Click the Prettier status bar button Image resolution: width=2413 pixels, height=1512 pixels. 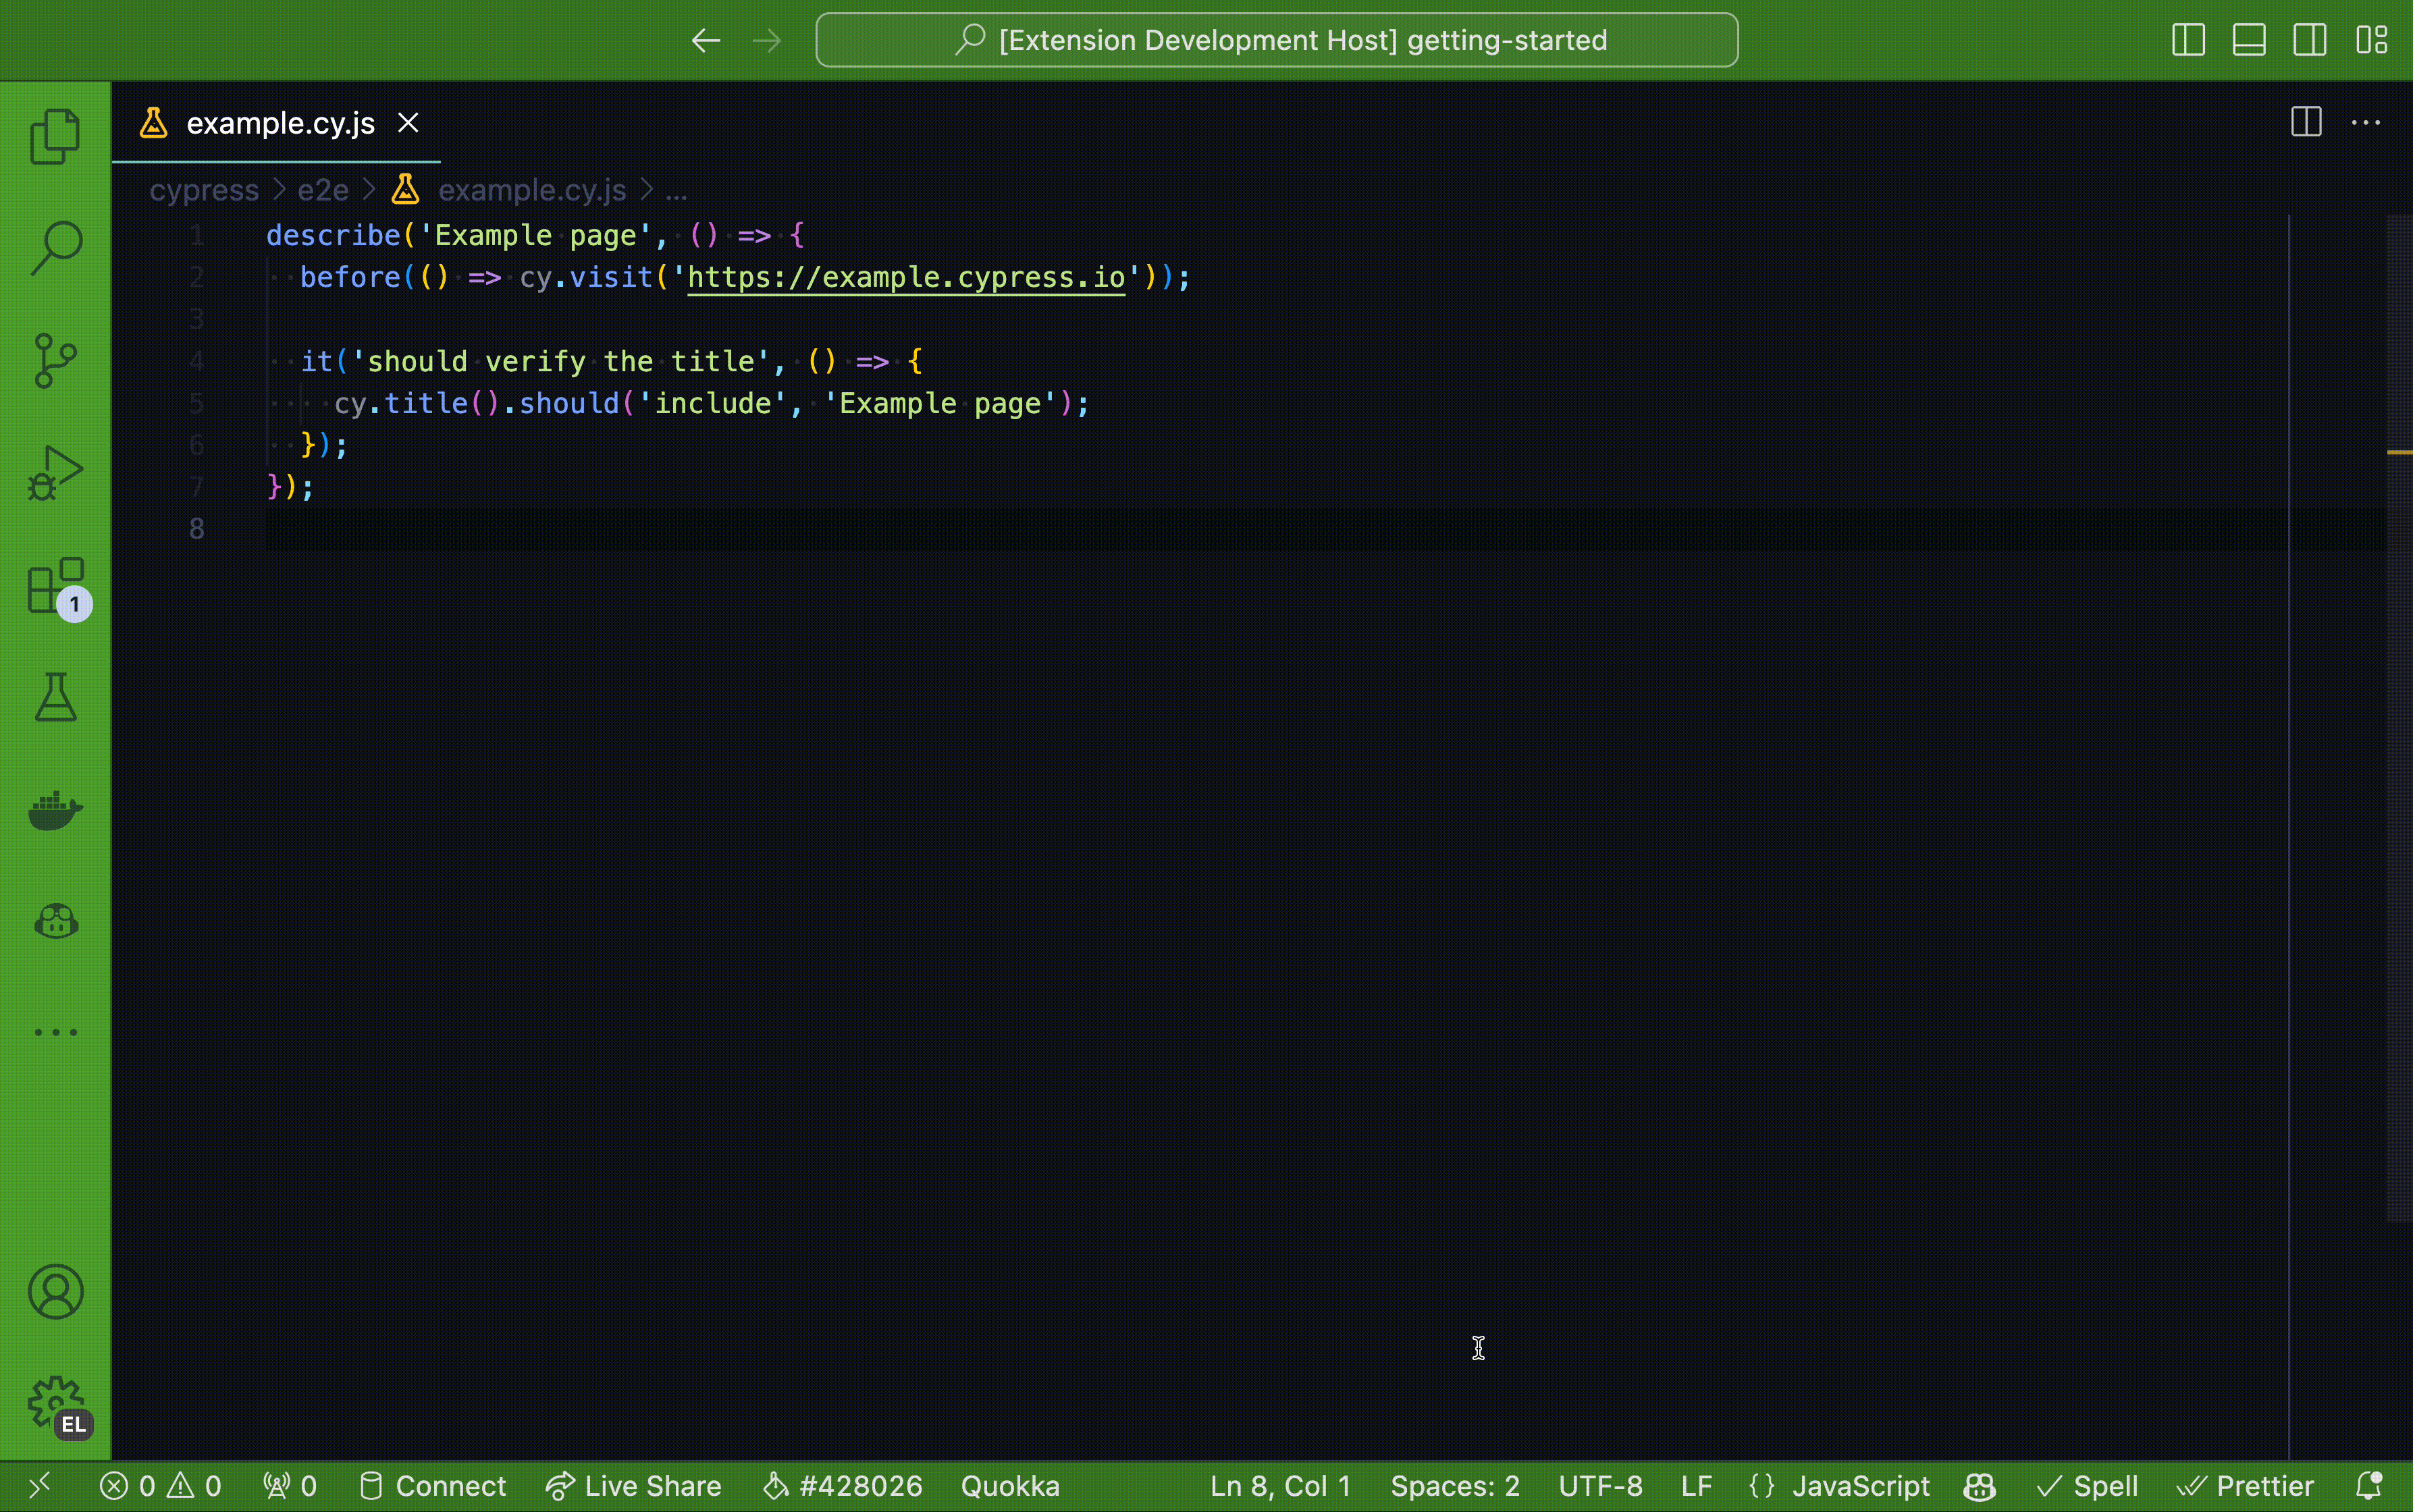click(2246, 1486)
